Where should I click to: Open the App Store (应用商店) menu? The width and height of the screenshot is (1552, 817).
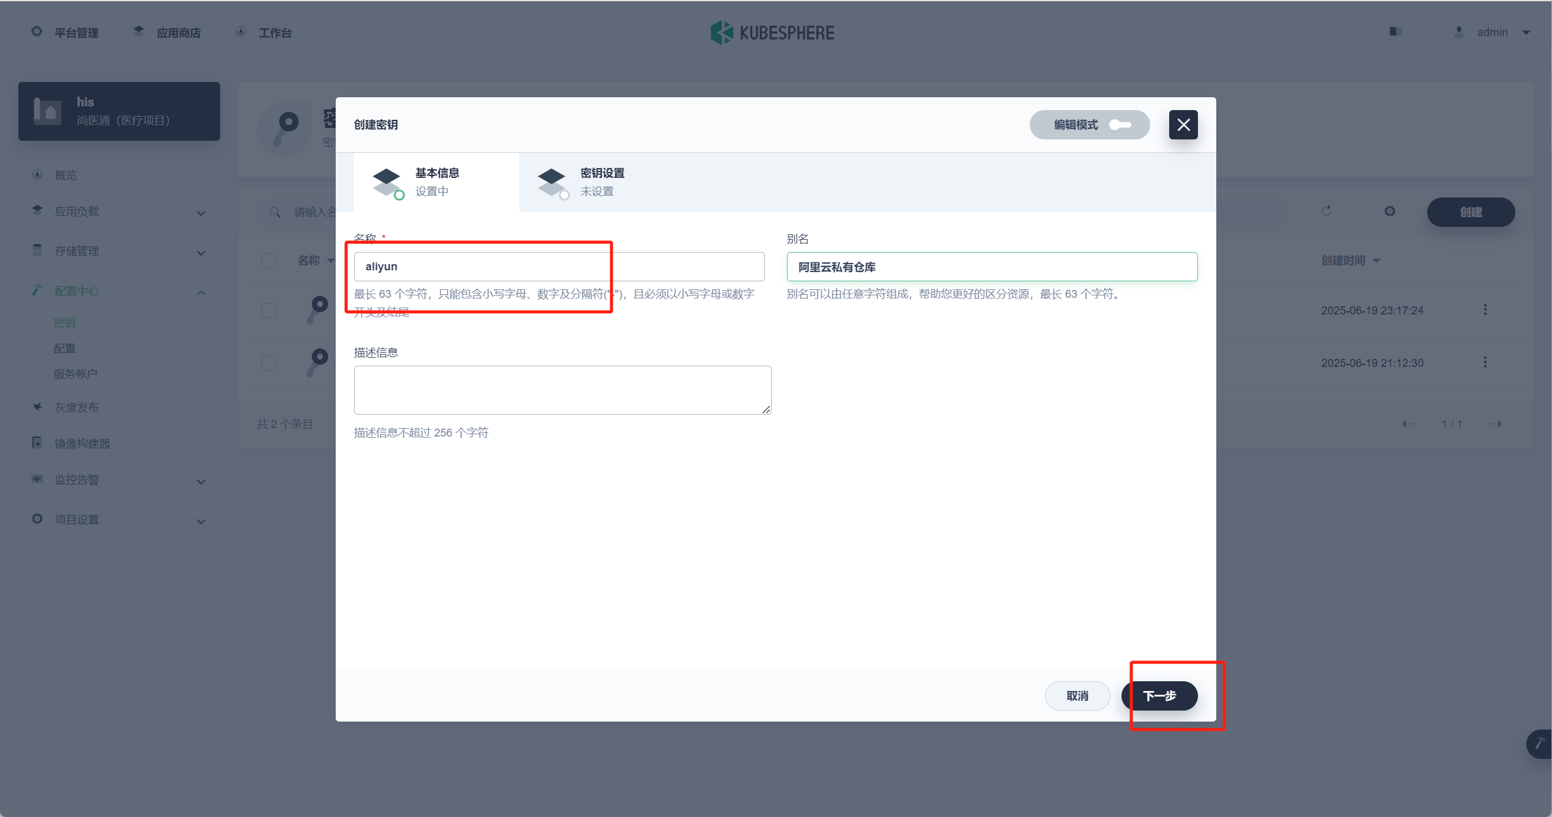tap(178, 33)
